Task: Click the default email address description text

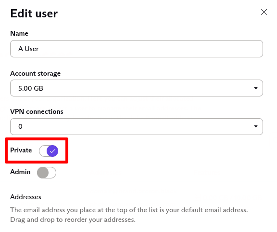Action: point(129,215)
